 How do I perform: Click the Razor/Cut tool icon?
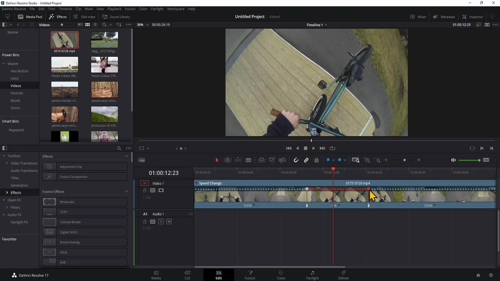tap(248, 160)
